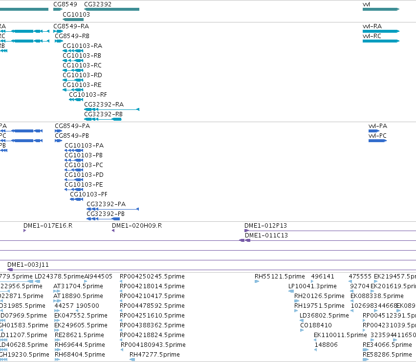Click BAC clone DME1-011C13 label
The height and width of the screenshot is (362, 416).
coord(266,235)
